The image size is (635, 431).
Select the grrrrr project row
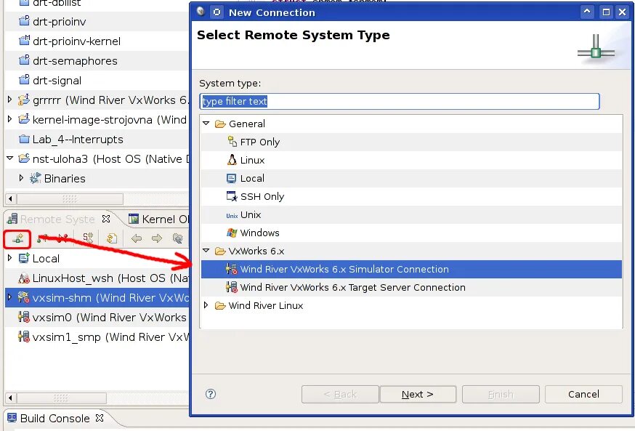coord(97,100)
